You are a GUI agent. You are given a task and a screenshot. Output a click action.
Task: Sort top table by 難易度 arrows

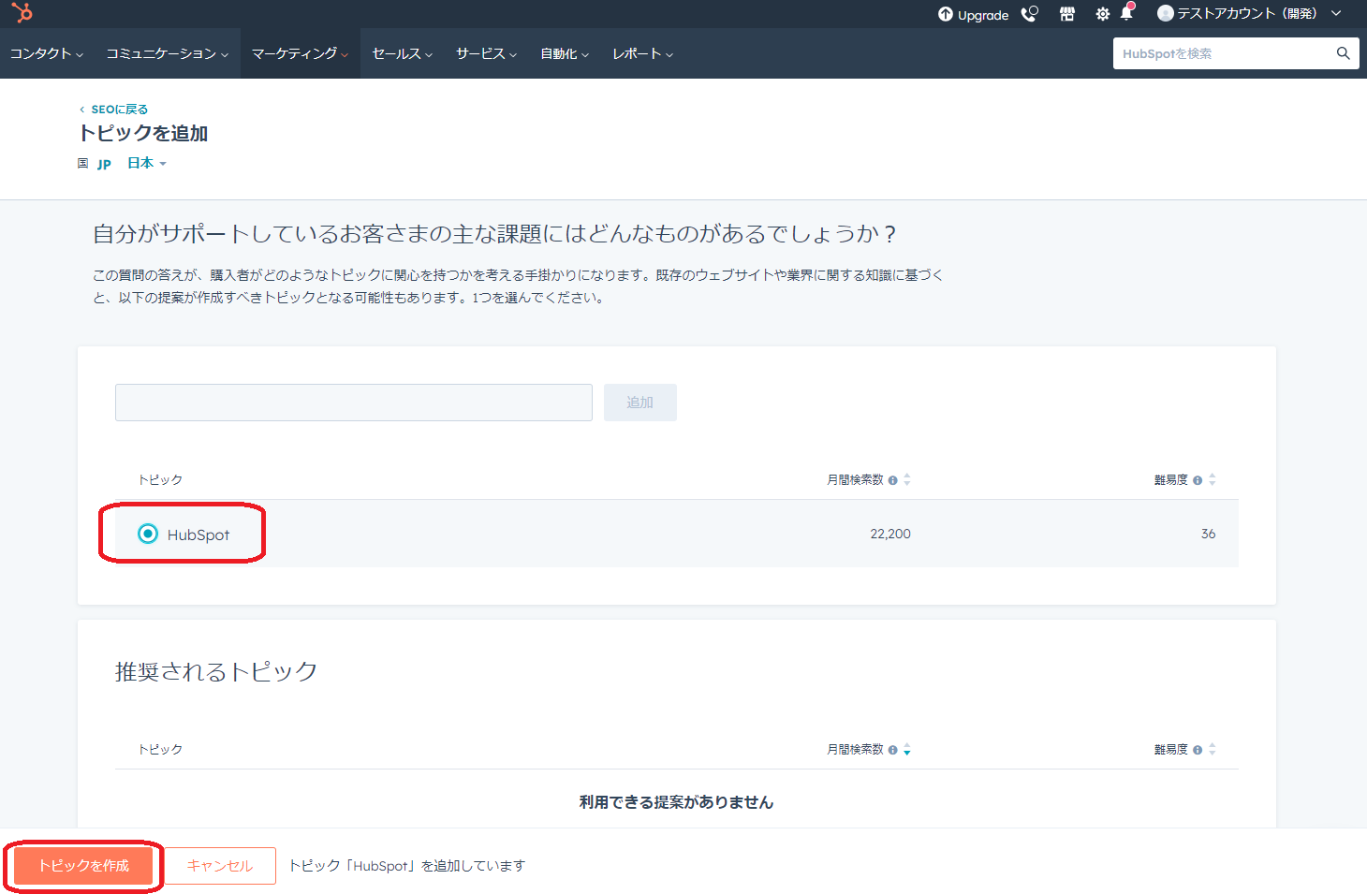click(1213, 479)
